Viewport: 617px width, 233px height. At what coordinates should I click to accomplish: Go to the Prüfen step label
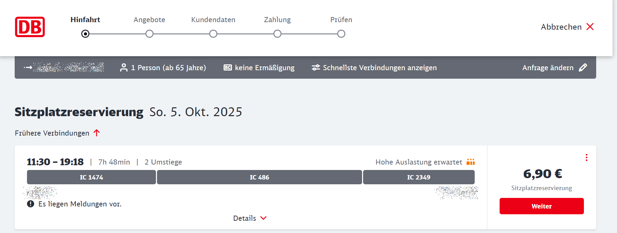click(341, 20)
